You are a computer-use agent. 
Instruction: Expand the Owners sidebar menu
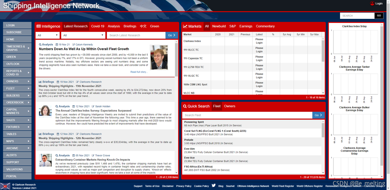(17, 81)
